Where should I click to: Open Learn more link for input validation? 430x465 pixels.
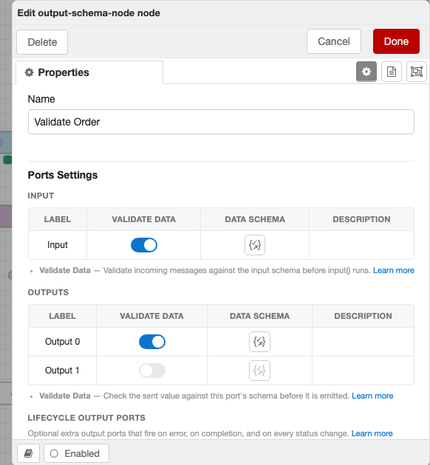pos(394,270)
